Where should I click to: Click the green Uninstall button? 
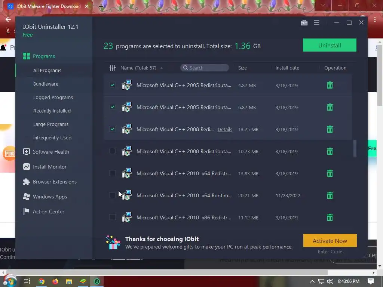coord(330,45)
